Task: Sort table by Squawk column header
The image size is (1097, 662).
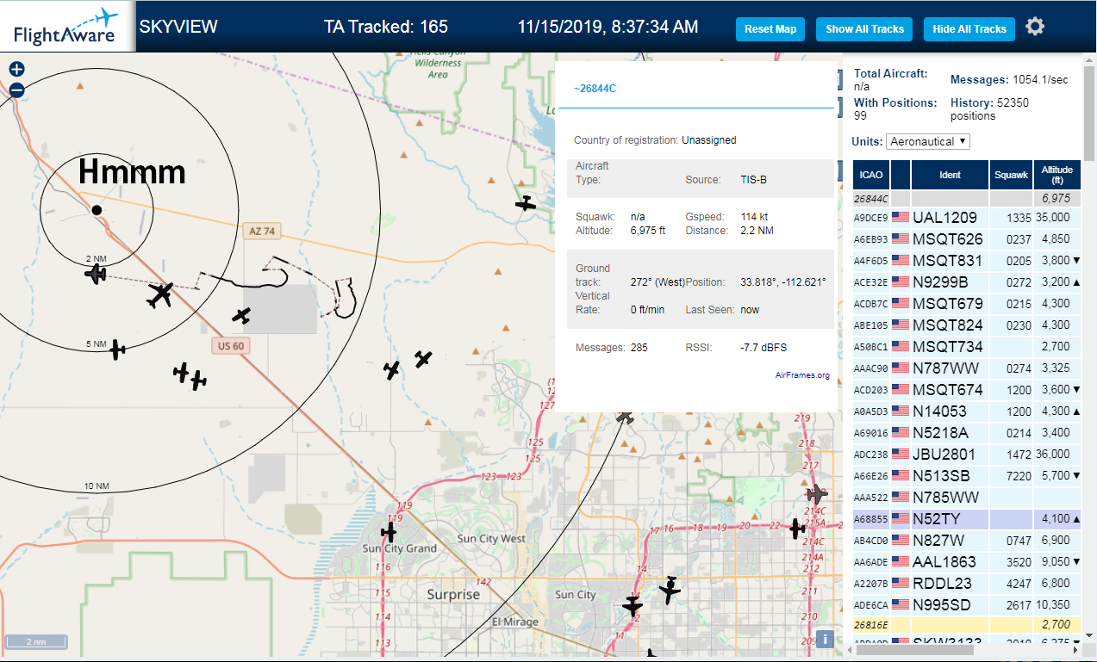Action: point(1011,175)
